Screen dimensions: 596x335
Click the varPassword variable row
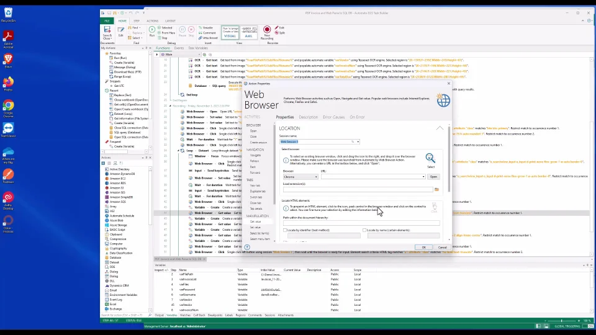pos(258,290)
